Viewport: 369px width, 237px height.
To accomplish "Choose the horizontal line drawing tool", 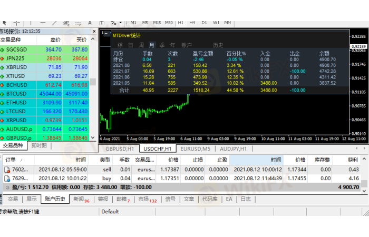I will (43, 23).
